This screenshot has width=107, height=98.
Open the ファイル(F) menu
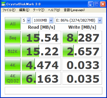pos(9,10)
